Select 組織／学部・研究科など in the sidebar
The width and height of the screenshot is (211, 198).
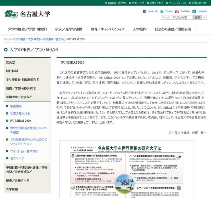pyautogui.click(x=27, y=88)
